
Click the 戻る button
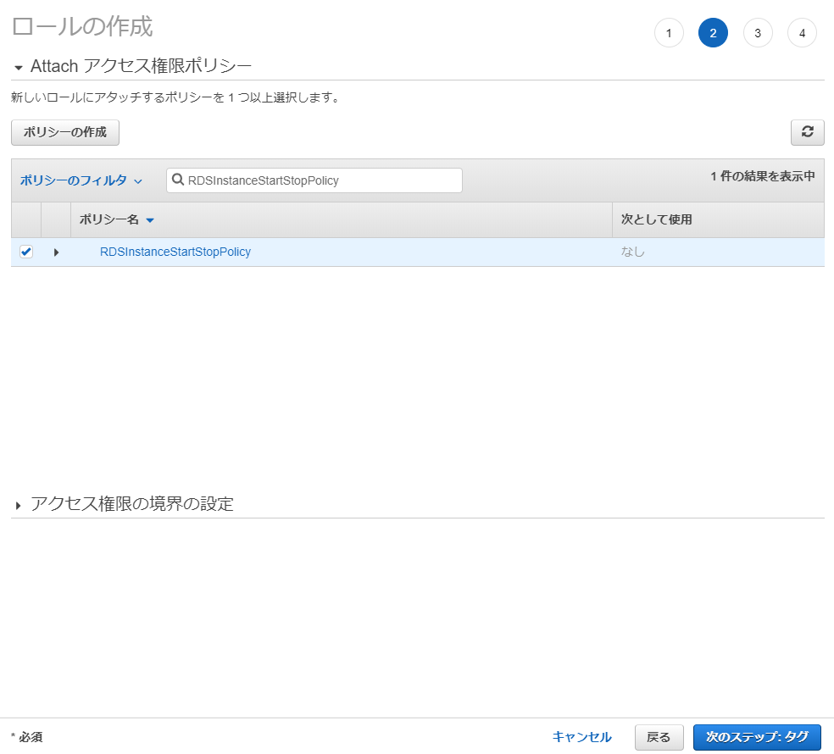click(x=659, y=738)
